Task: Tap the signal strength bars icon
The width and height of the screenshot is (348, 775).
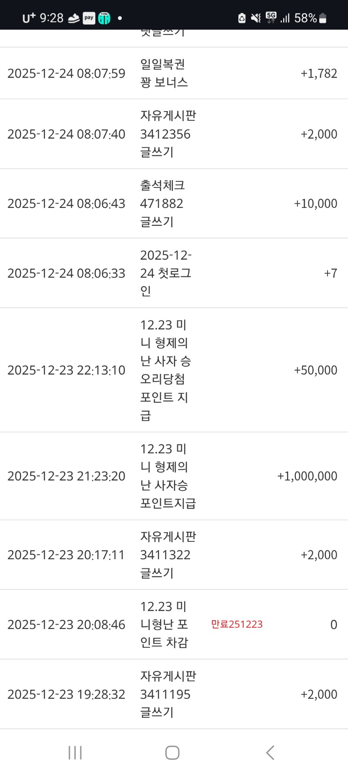Action: click(x=285, y=18)
